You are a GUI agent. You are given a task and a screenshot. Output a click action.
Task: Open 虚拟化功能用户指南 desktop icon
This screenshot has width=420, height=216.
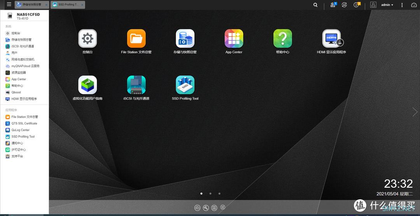click(x=87, y=85)
